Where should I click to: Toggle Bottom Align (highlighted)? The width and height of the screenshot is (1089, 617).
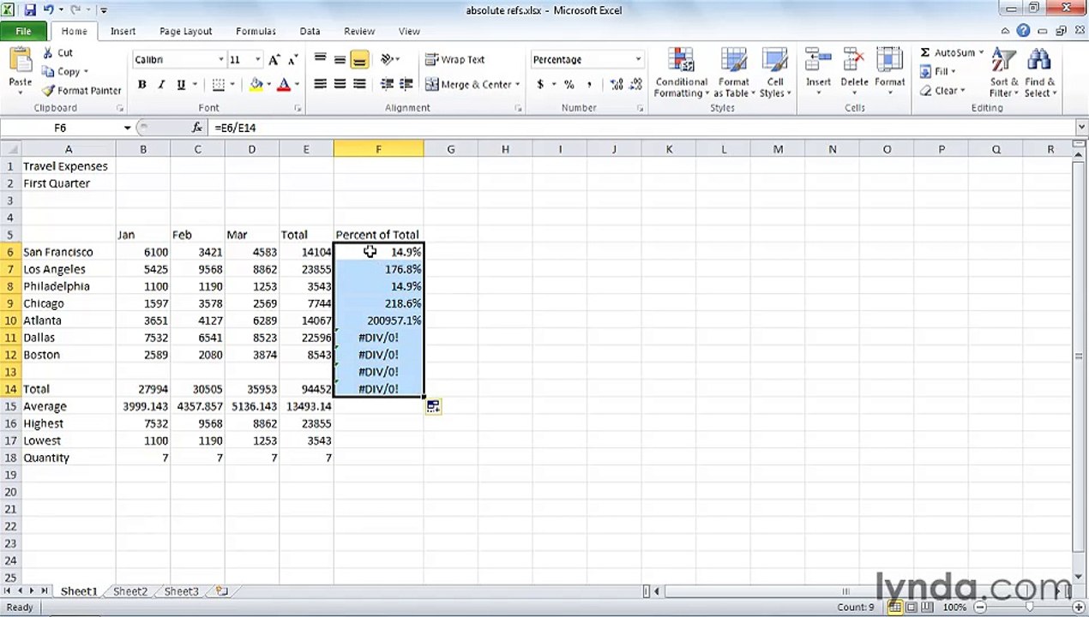tap(359, 60)
